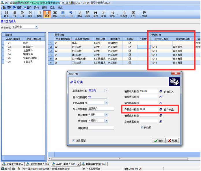Uncheck 有效码 checkbox in the dialog
Image resolution: width=201 pixels, height=171 pixels.
tap(142, 127)
